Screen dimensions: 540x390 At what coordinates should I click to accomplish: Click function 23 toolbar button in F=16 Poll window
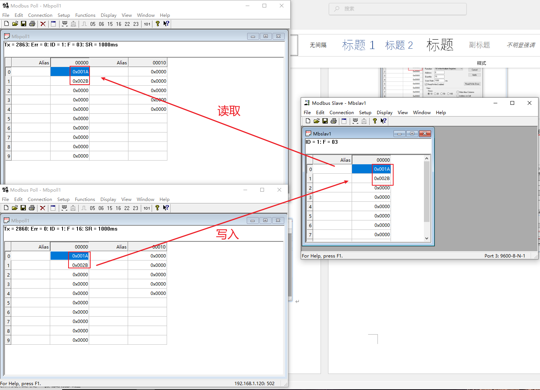click(x=136, y=208)
